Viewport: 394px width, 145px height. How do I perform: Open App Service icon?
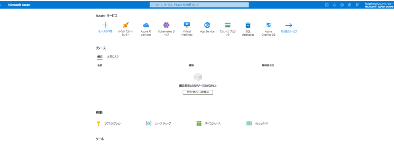[207, 25]
